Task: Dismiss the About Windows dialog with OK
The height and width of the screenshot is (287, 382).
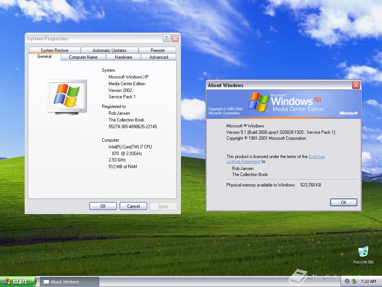Action: click(343, 202)
